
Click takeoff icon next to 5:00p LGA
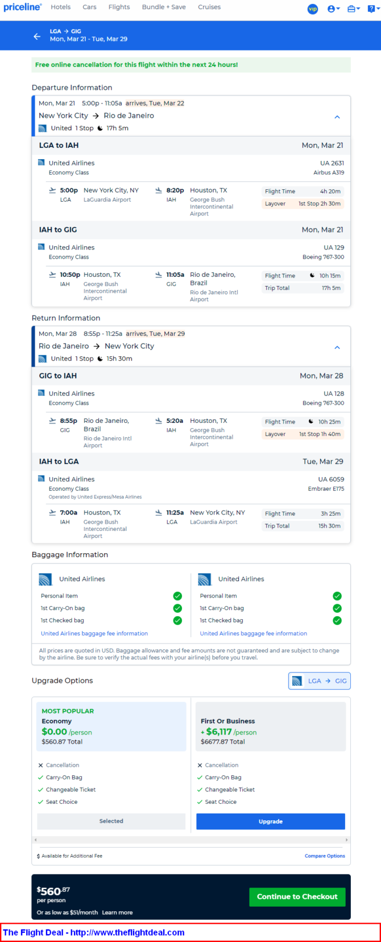click(x=52, y=190)
